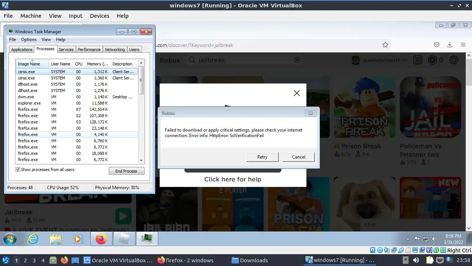
Task: Open the Action Center flag tray icon
Action: coord(417,239)
